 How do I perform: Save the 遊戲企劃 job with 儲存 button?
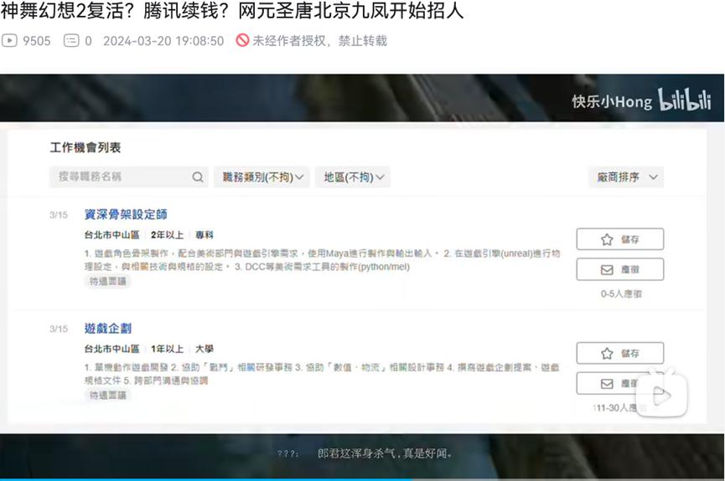click(619, 353)
